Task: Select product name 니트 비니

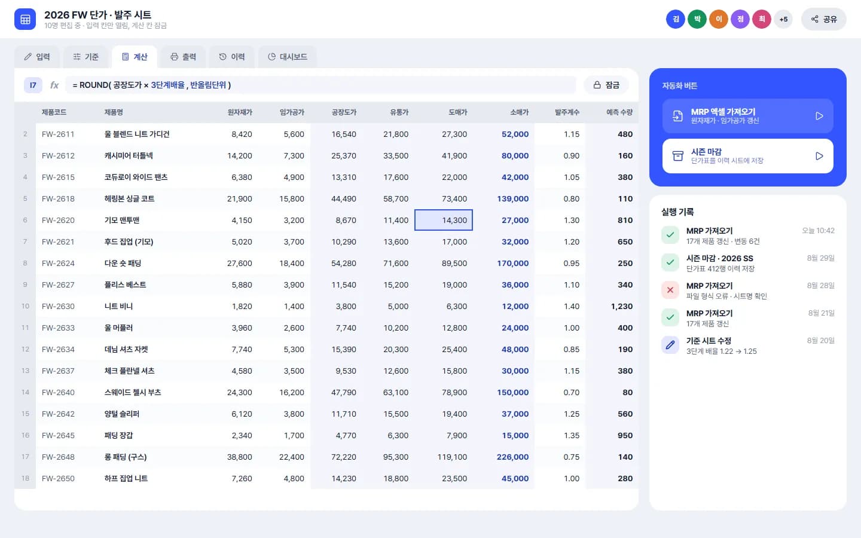Action: [118, 306]
